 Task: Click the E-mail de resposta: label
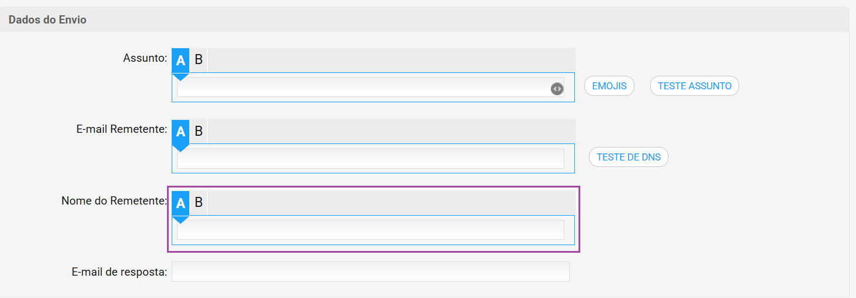point(120,272)
